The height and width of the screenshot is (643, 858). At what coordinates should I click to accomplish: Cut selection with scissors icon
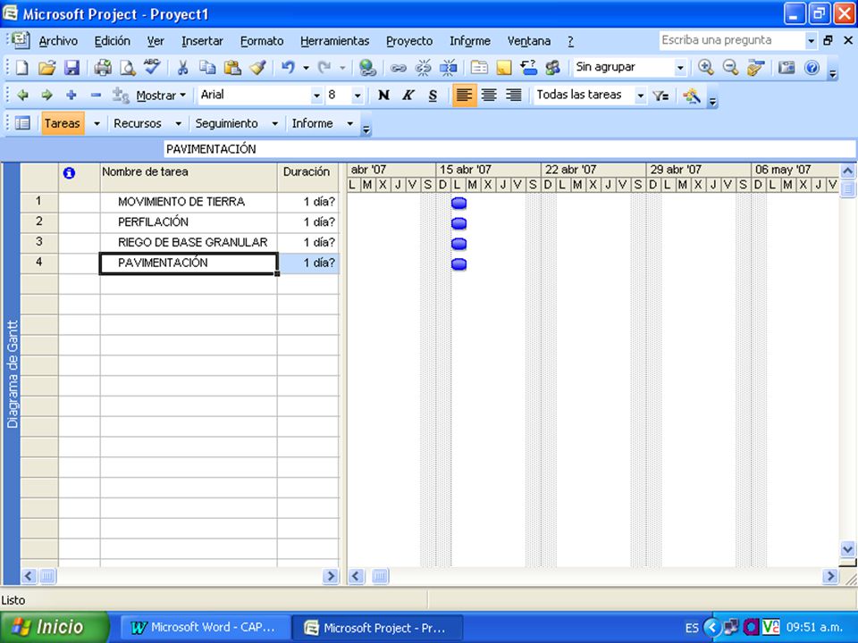[x=182, y=68]
